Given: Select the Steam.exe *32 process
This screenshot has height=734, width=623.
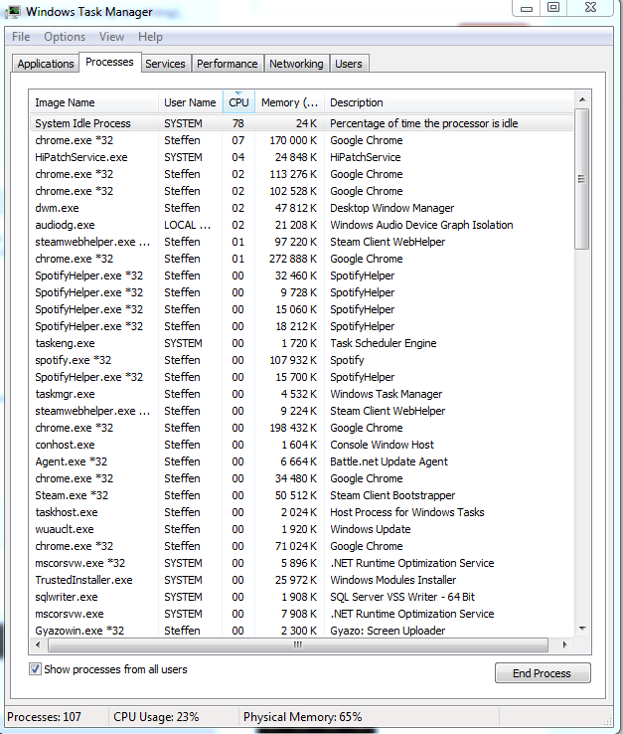Looking at the screenshot, I should coord(302,495).
